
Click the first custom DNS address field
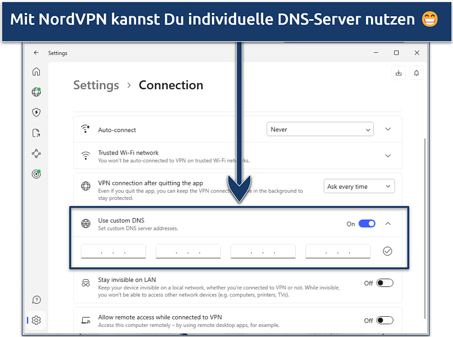click(x=113, y=251)
